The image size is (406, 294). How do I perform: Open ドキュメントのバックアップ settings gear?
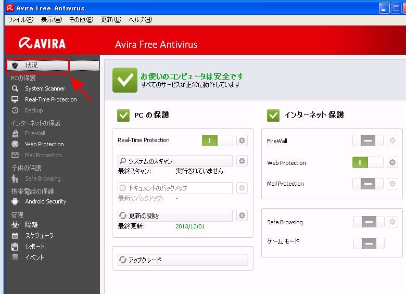pyautogui.click(x=242, y=188)
